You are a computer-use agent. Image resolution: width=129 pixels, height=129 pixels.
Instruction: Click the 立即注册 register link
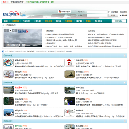(x=124, y=15)
